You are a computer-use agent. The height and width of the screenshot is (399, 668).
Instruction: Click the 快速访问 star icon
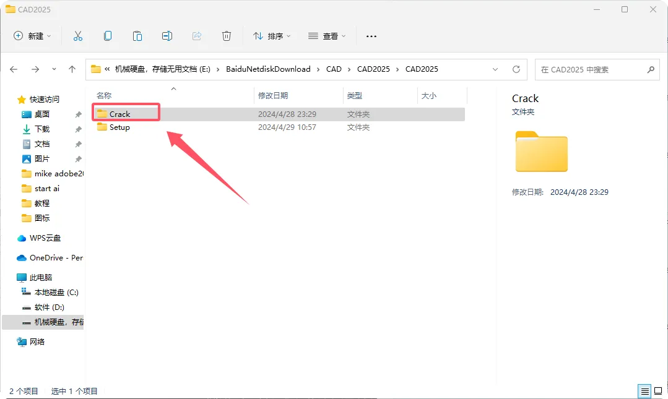(x=21, y=100)
